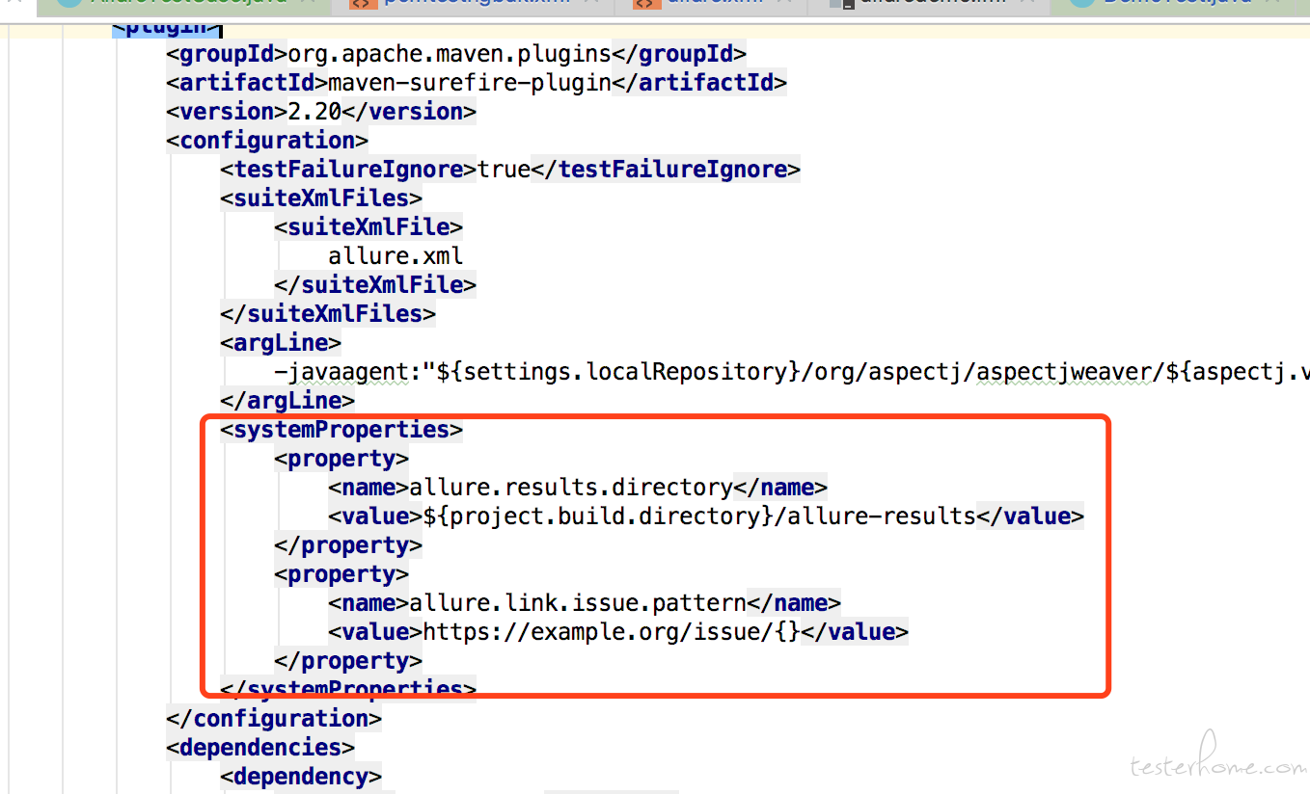This screenshot has height=794, width=1310.
Task: Place cursor on allure.xml text
Action: (x=396, y=255)
